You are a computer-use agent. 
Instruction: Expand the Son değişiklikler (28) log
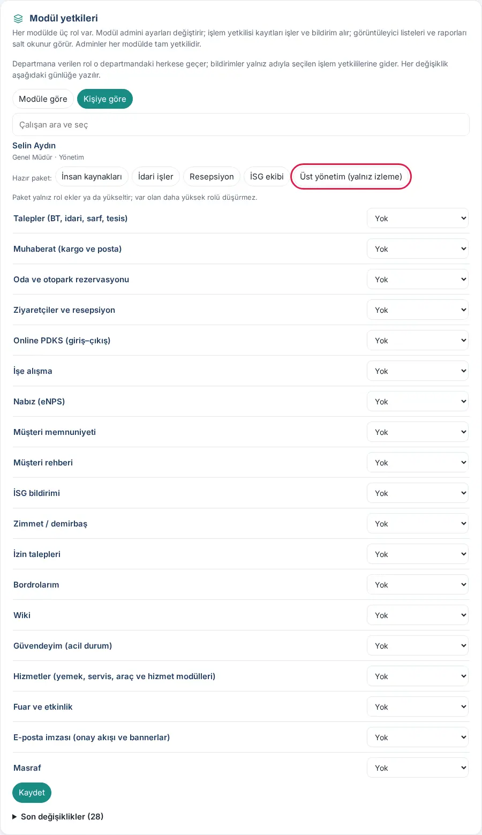(58, 817)
